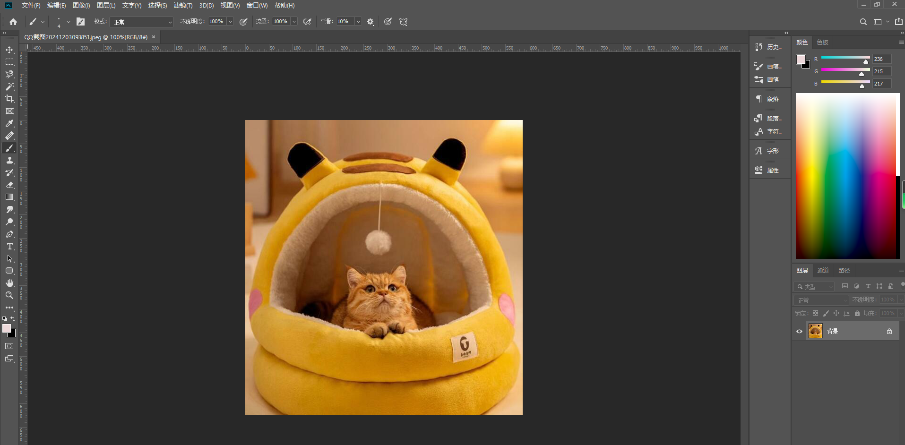Viewport: 905px width, 445px height.
Task: Open the tool preset picker arrow
Action: click(x=43, y=22)
